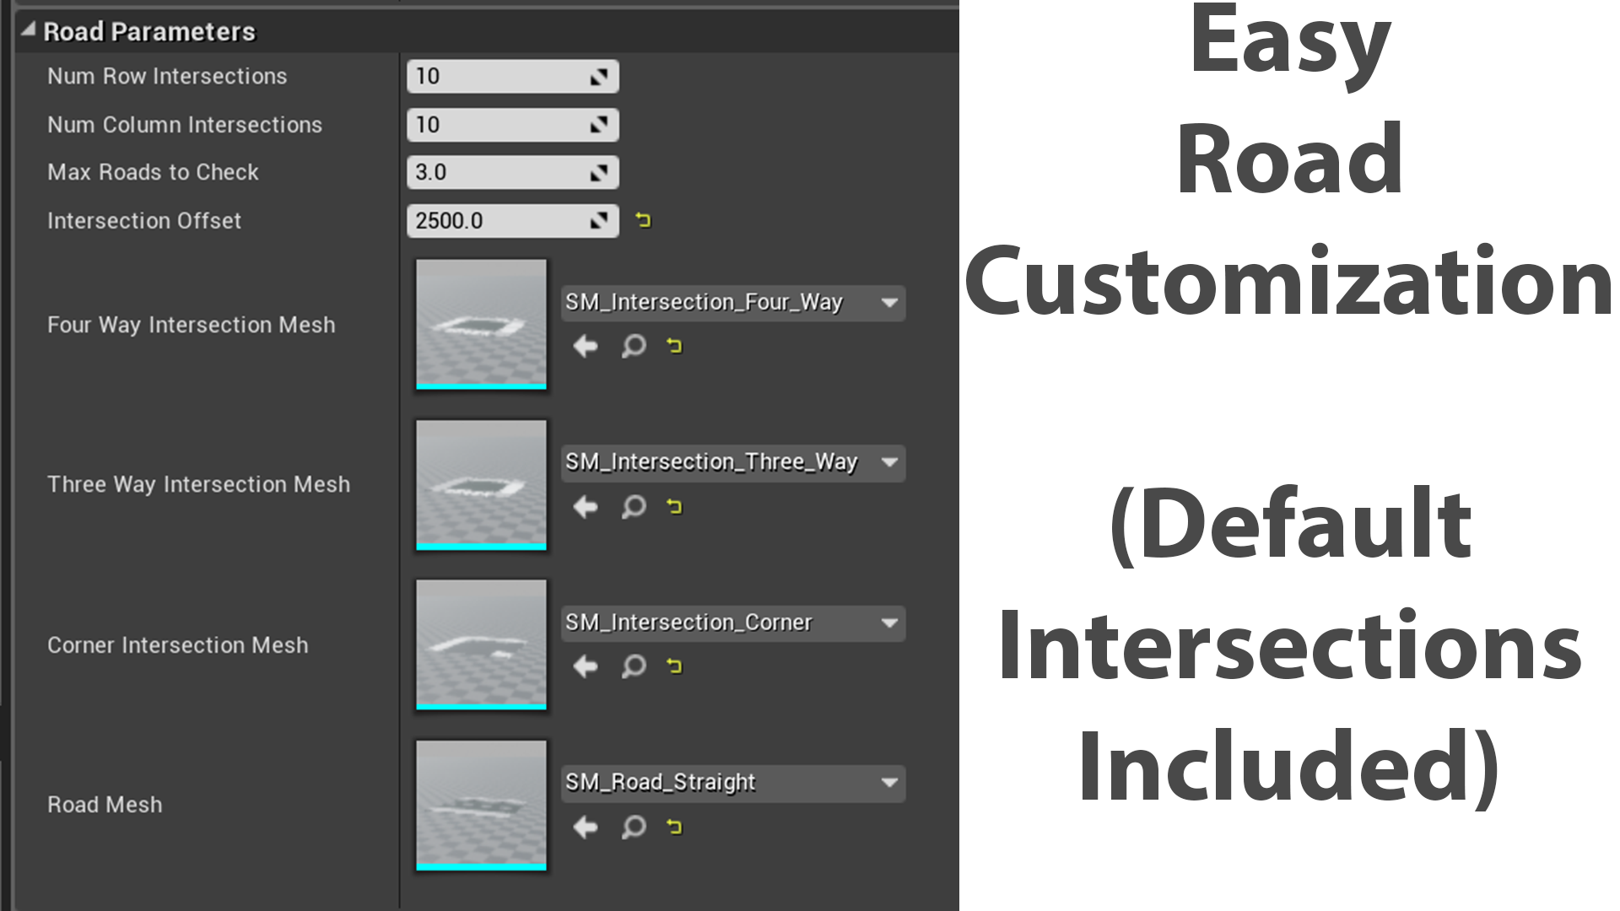Click the Max Roads to Check field
Image resolution: width=1620 pixels, height=911 pixels.
tap(498, 172)
